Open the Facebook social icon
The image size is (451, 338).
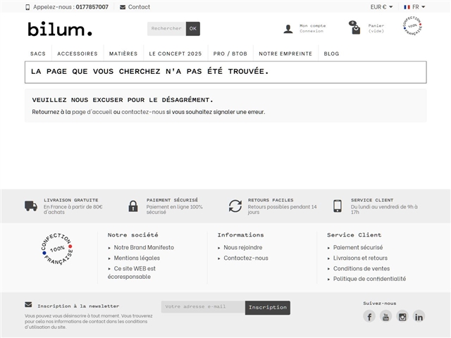click(369, 316)
